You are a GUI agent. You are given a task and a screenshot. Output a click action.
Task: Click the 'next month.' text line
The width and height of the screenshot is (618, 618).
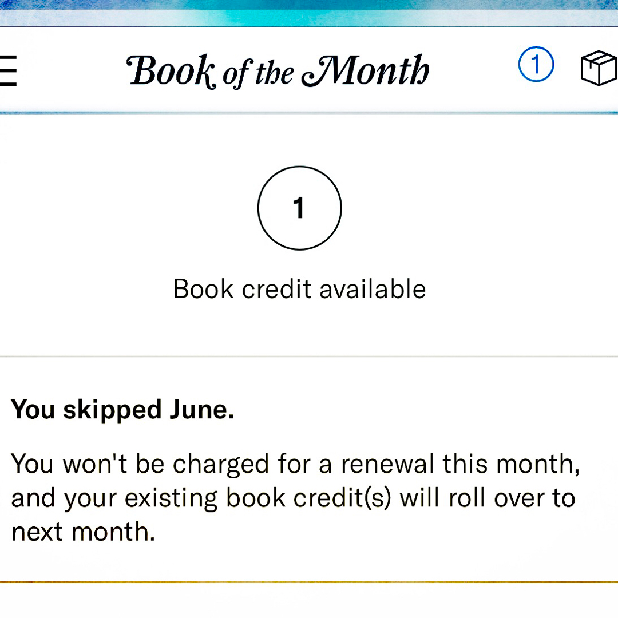click(84, 532)
